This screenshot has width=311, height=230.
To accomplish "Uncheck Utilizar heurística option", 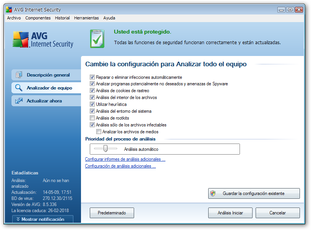I will coord(92,104).
